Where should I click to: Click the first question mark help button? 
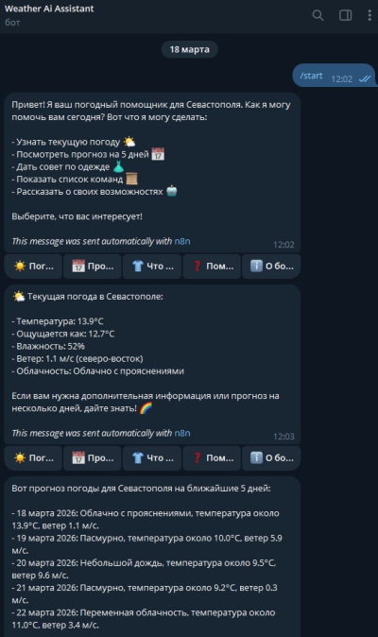(212, 267)
